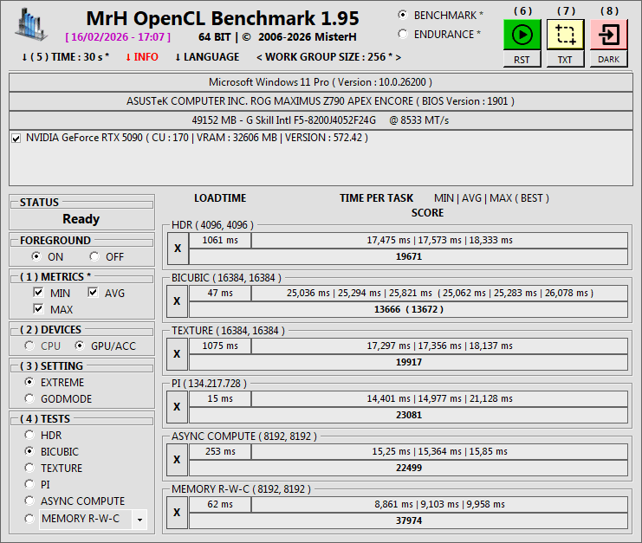
Task: Select TEXTURE test radio button
Action: click(29, 468)
